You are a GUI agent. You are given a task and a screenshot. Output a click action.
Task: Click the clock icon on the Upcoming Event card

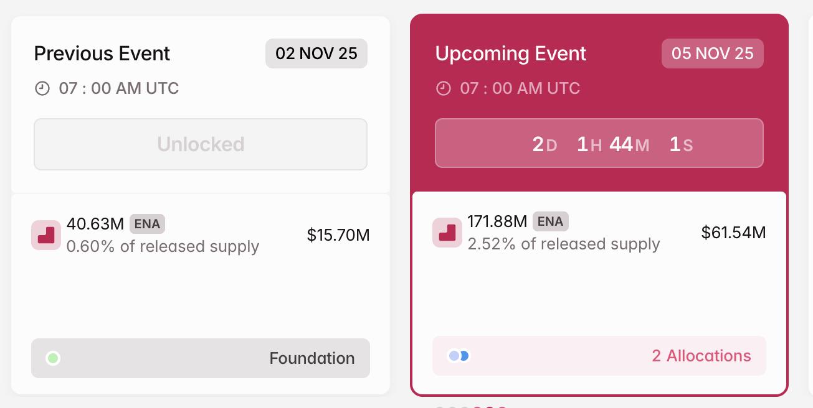pyautogui.click(x=443, y=88)
